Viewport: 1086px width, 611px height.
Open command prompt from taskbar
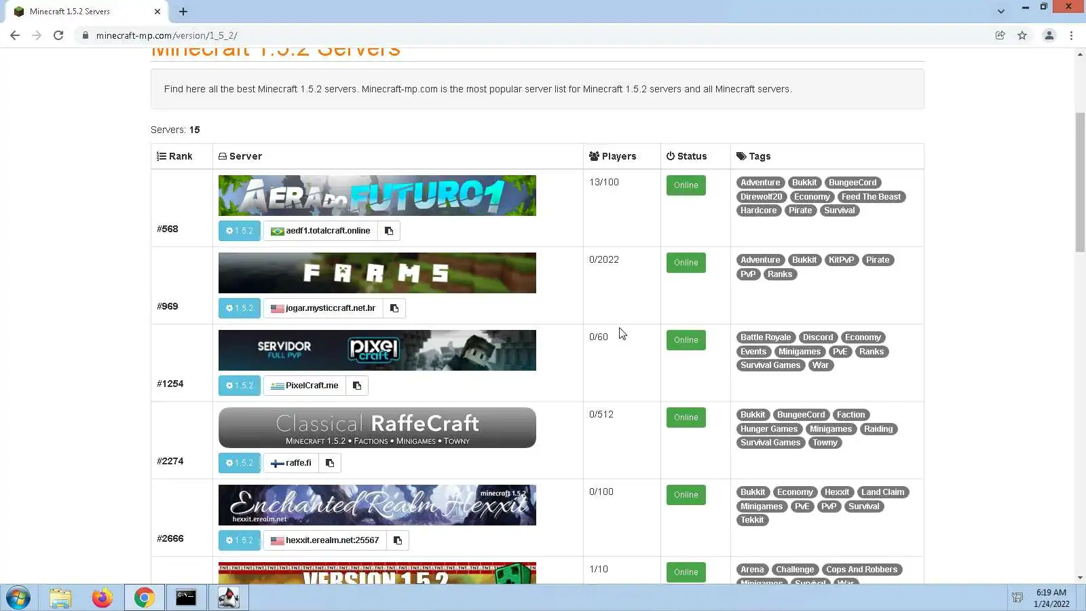[x=186, y=598]
